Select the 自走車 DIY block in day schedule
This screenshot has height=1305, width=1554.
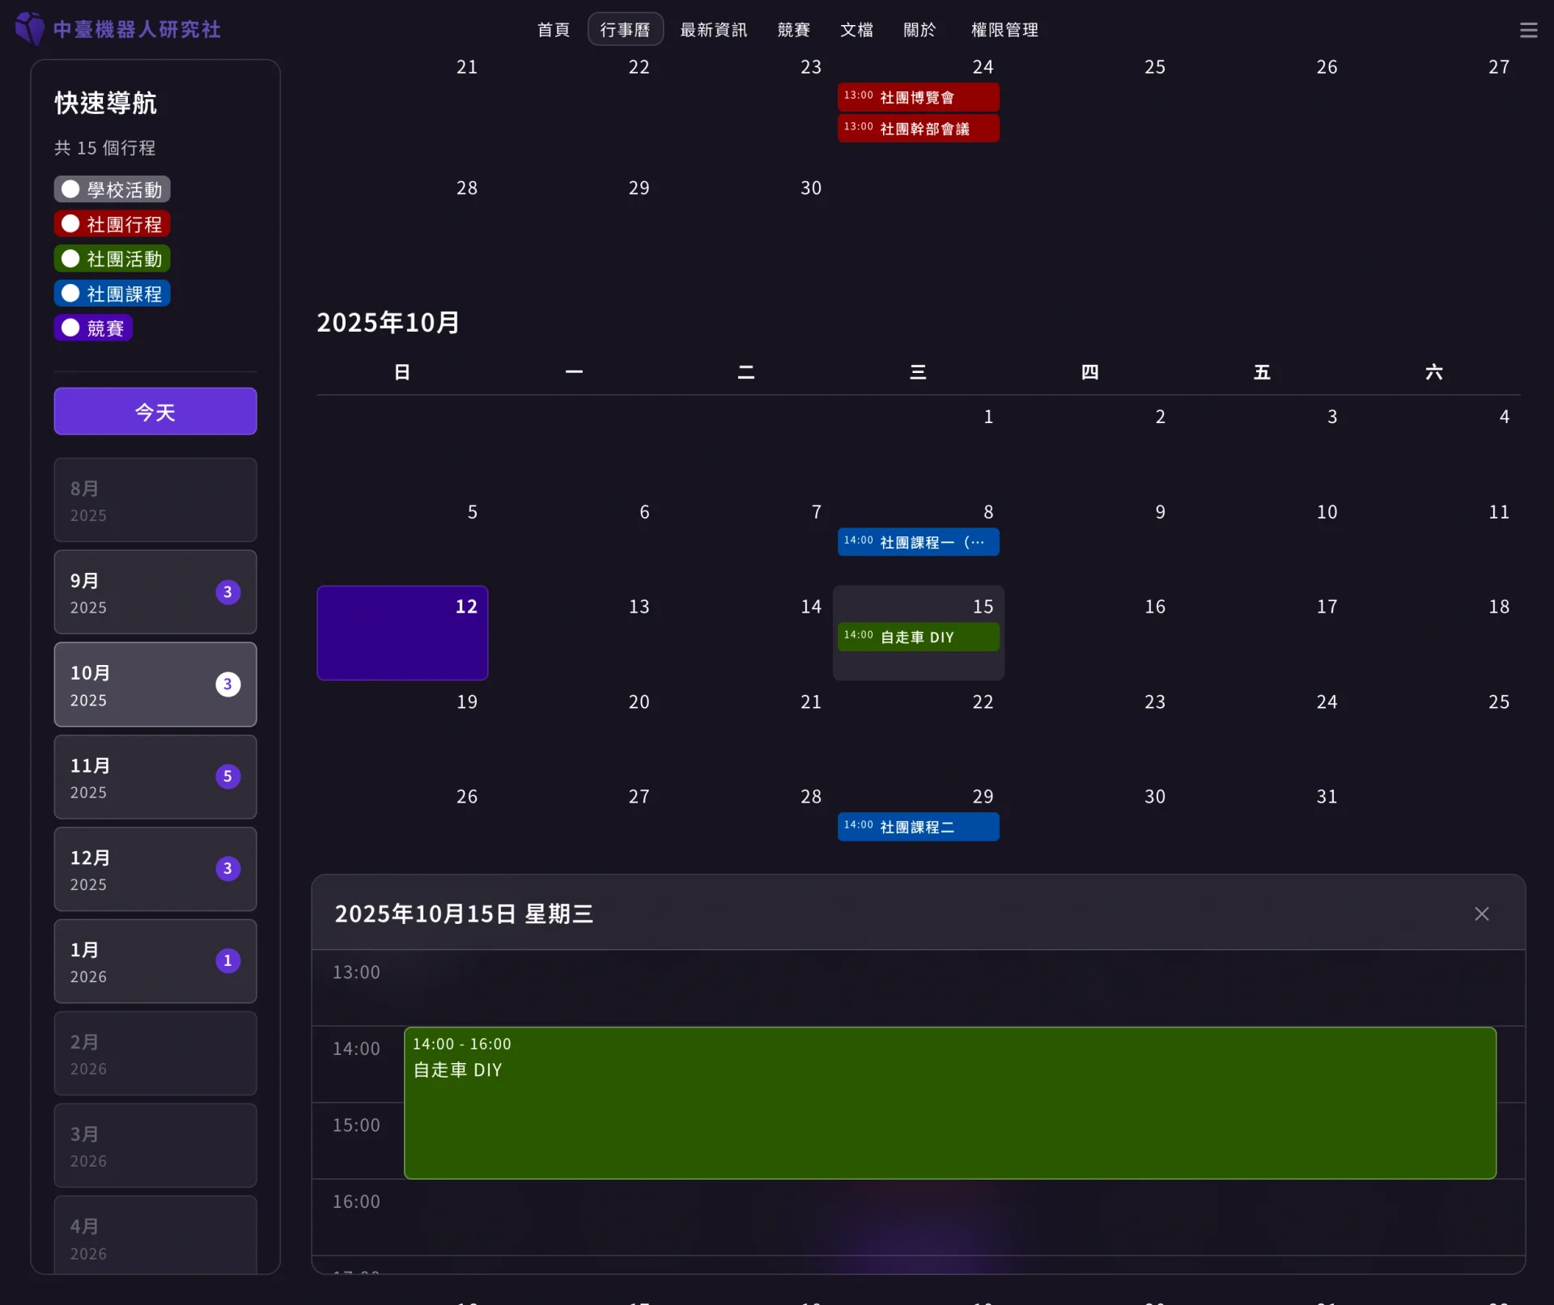[950, 1103]
